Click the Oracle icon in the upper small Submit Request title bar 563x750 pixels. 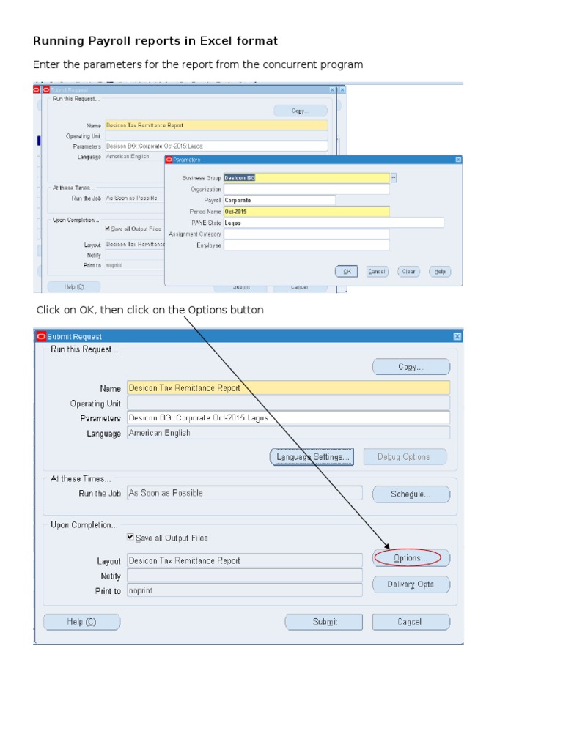[x=46, y=90]
